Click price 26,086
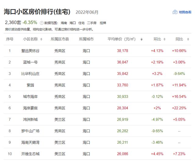This screenshot has height=162, width=195. click(122, 154)
